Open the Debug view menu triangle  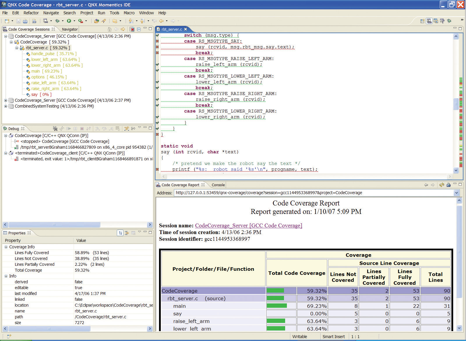(140, 127)
